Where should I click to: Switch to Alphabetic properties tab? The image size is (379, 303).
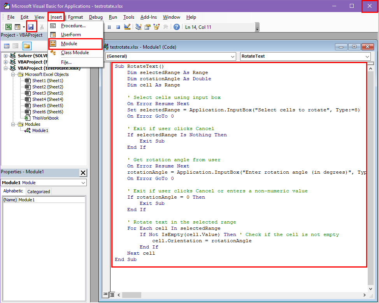pyautogui.click(x=13, y=191)
